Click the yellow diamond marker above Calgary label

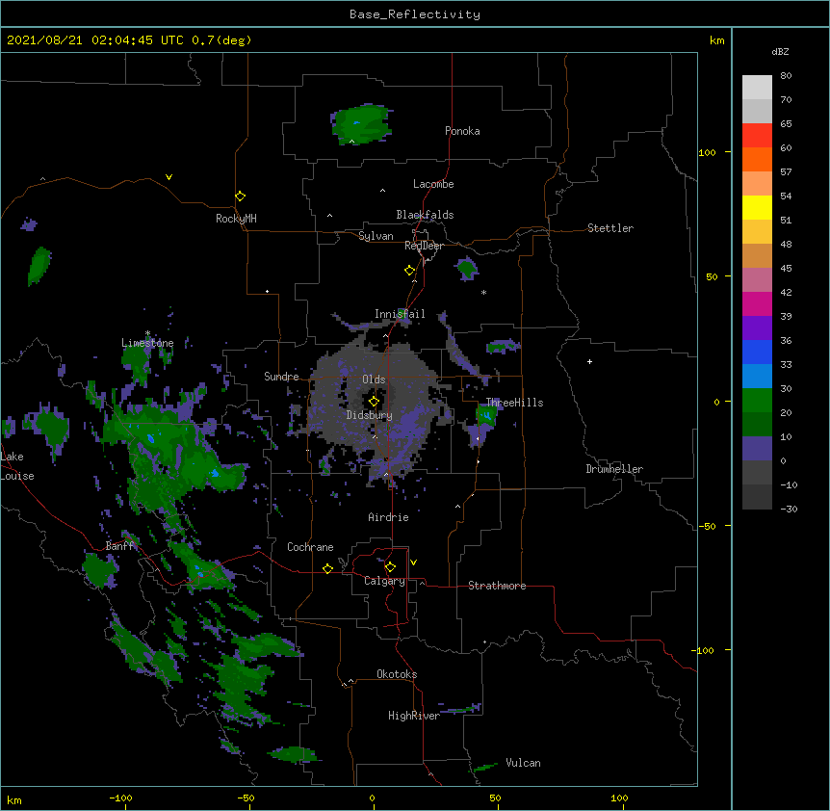(390, 567)
